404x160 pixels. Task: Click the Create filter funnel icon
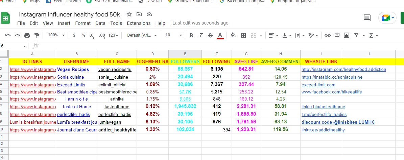point(356,35)
